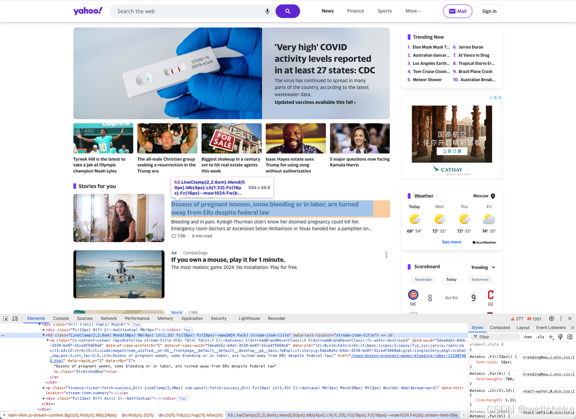Switch to the Network tab in DevTools

(108, 318)
